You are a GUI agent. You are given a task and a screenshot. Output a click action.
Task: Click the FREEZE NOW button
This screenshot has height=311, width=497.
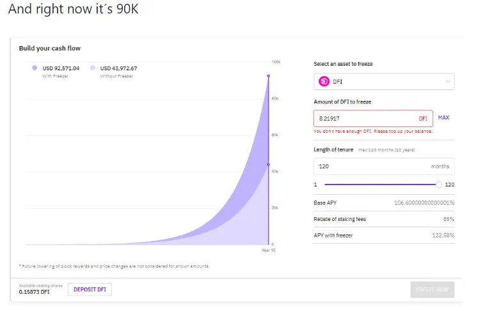(432, 289)
